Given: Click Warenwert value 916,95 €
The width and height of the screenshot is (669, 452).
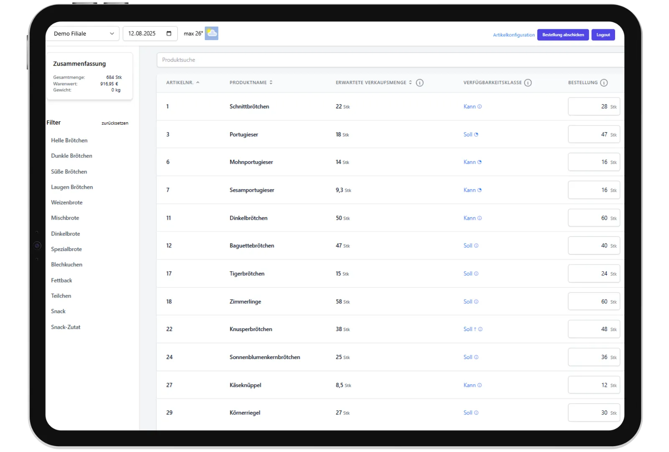Looking at the screenshot, I should pyautogui.click(x=109, y=84).
